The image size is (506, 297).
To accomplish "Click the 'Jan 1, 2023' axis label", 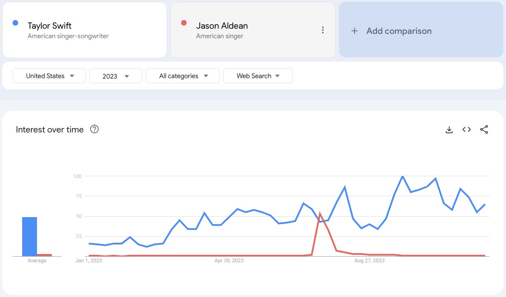I will pos(89,261).
